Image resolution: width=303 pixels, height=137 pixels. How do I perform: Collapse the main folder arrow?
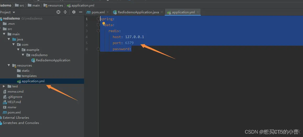tap(4, 34)
